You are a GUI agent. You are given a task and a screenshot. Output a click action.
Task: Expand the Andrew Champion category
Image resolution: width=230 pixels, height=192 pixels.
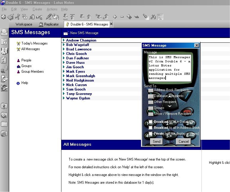(x=64, y=40)
